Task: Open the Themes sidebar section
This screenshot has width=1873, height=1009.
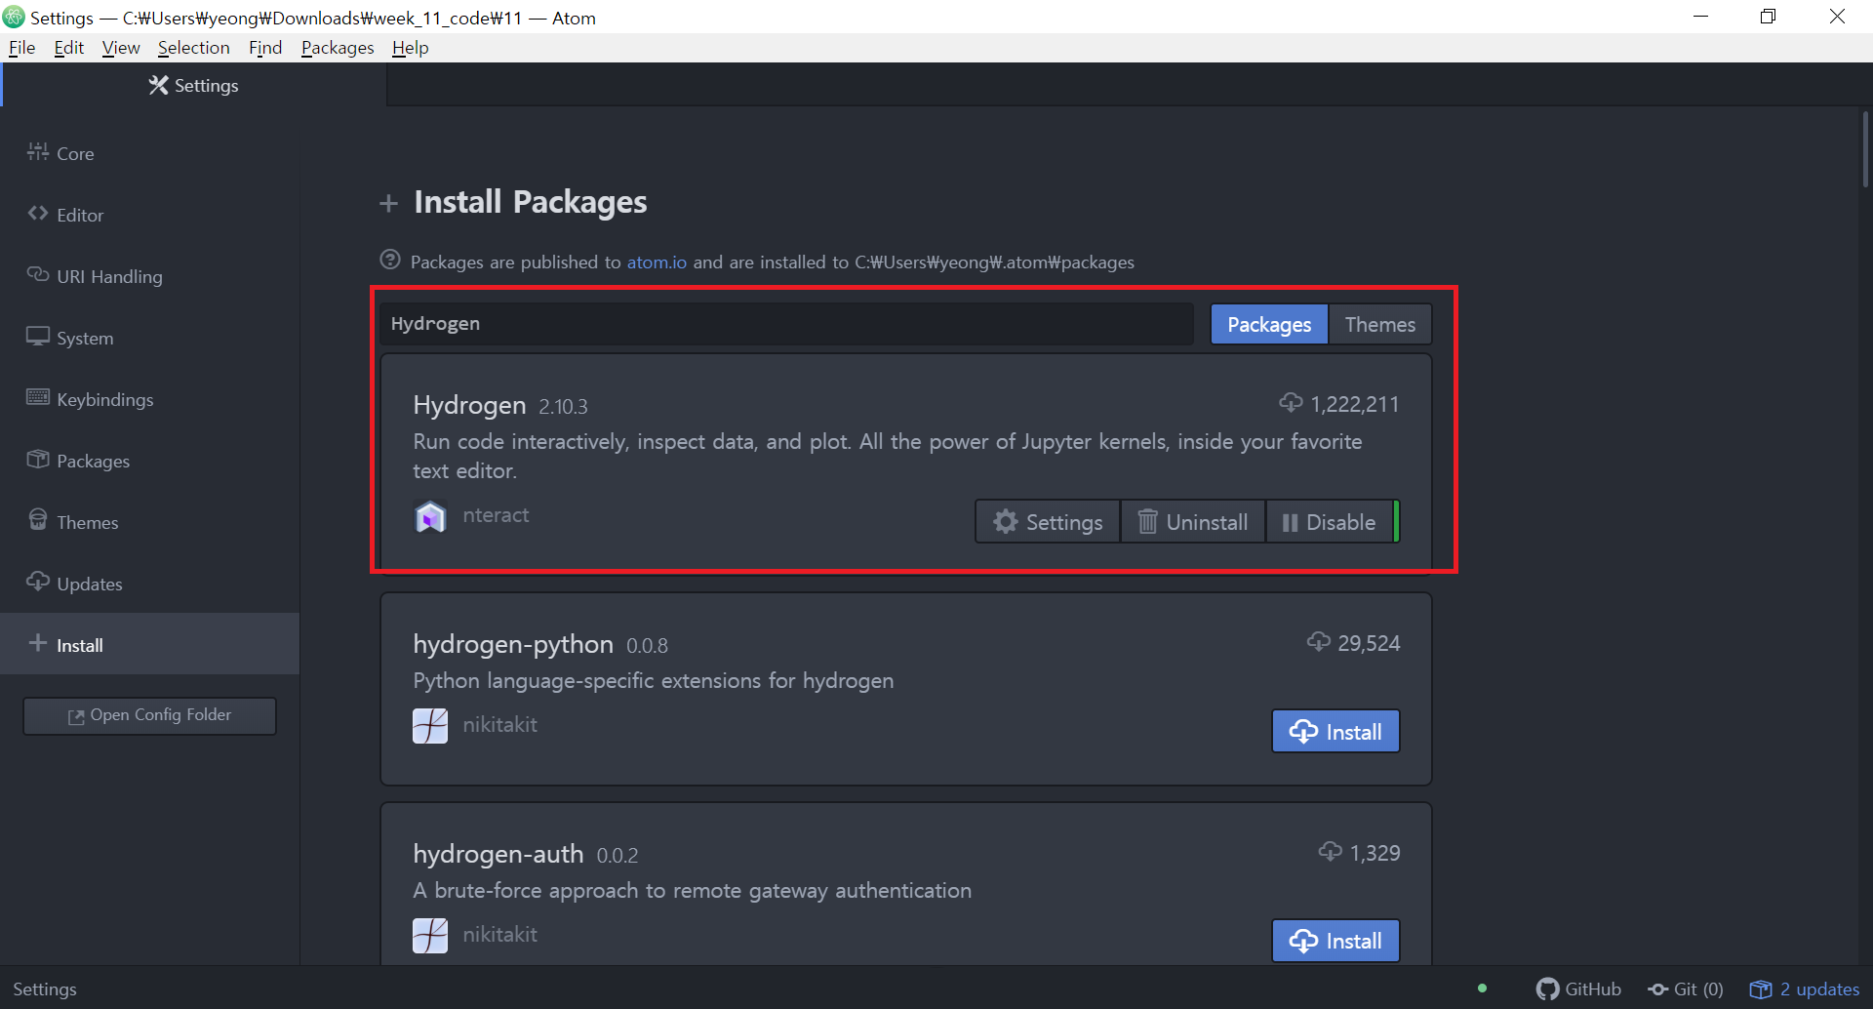Action: click(x=149, y=522)
